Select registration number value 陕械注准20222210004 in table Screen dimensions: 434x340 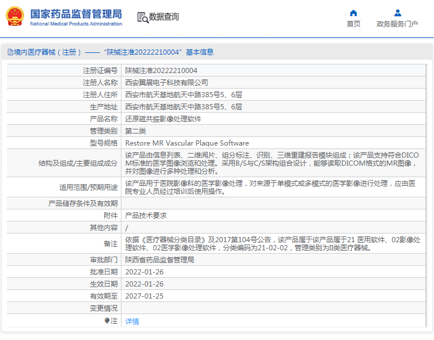(x=161, y=71)
